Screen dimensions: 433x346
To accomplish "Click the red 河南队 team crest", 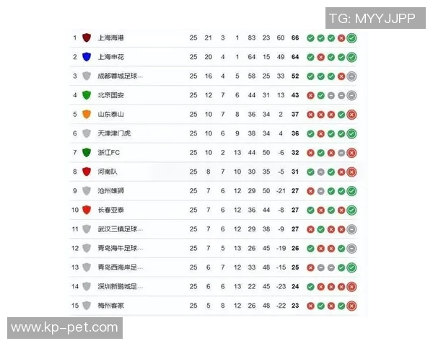I will (87, 172).
